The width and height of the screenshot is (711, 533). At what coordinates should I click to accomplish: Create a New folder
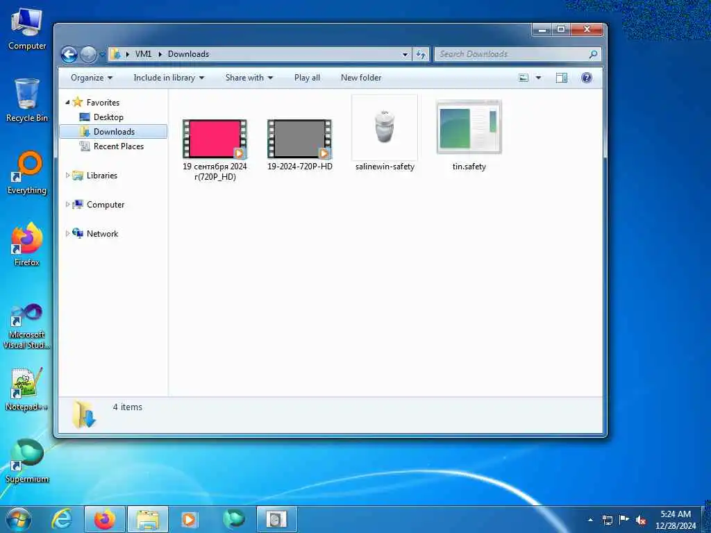361,78
